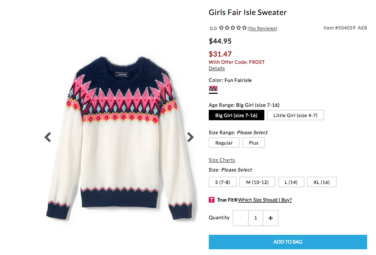
Task: Go to the previous product image
Action: point(48,137)
